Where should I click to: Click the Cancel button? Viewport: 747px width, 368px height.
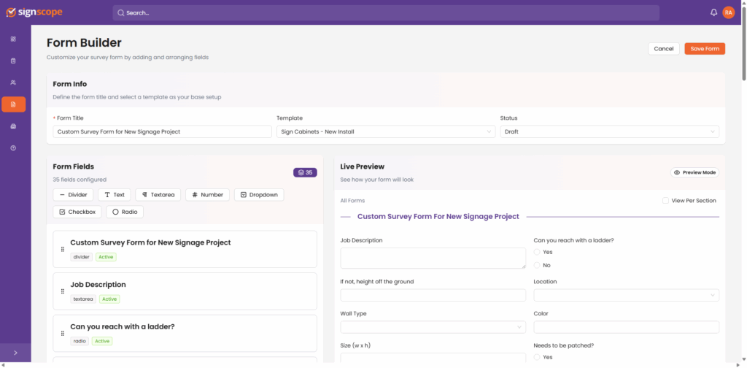tap(664, 49)
